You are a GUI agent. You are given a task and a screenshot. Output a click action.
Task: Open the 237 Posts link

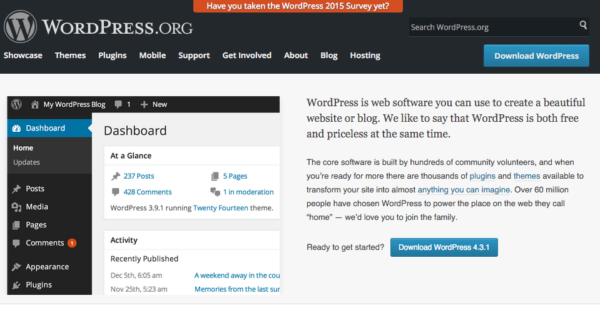[139, 176]
